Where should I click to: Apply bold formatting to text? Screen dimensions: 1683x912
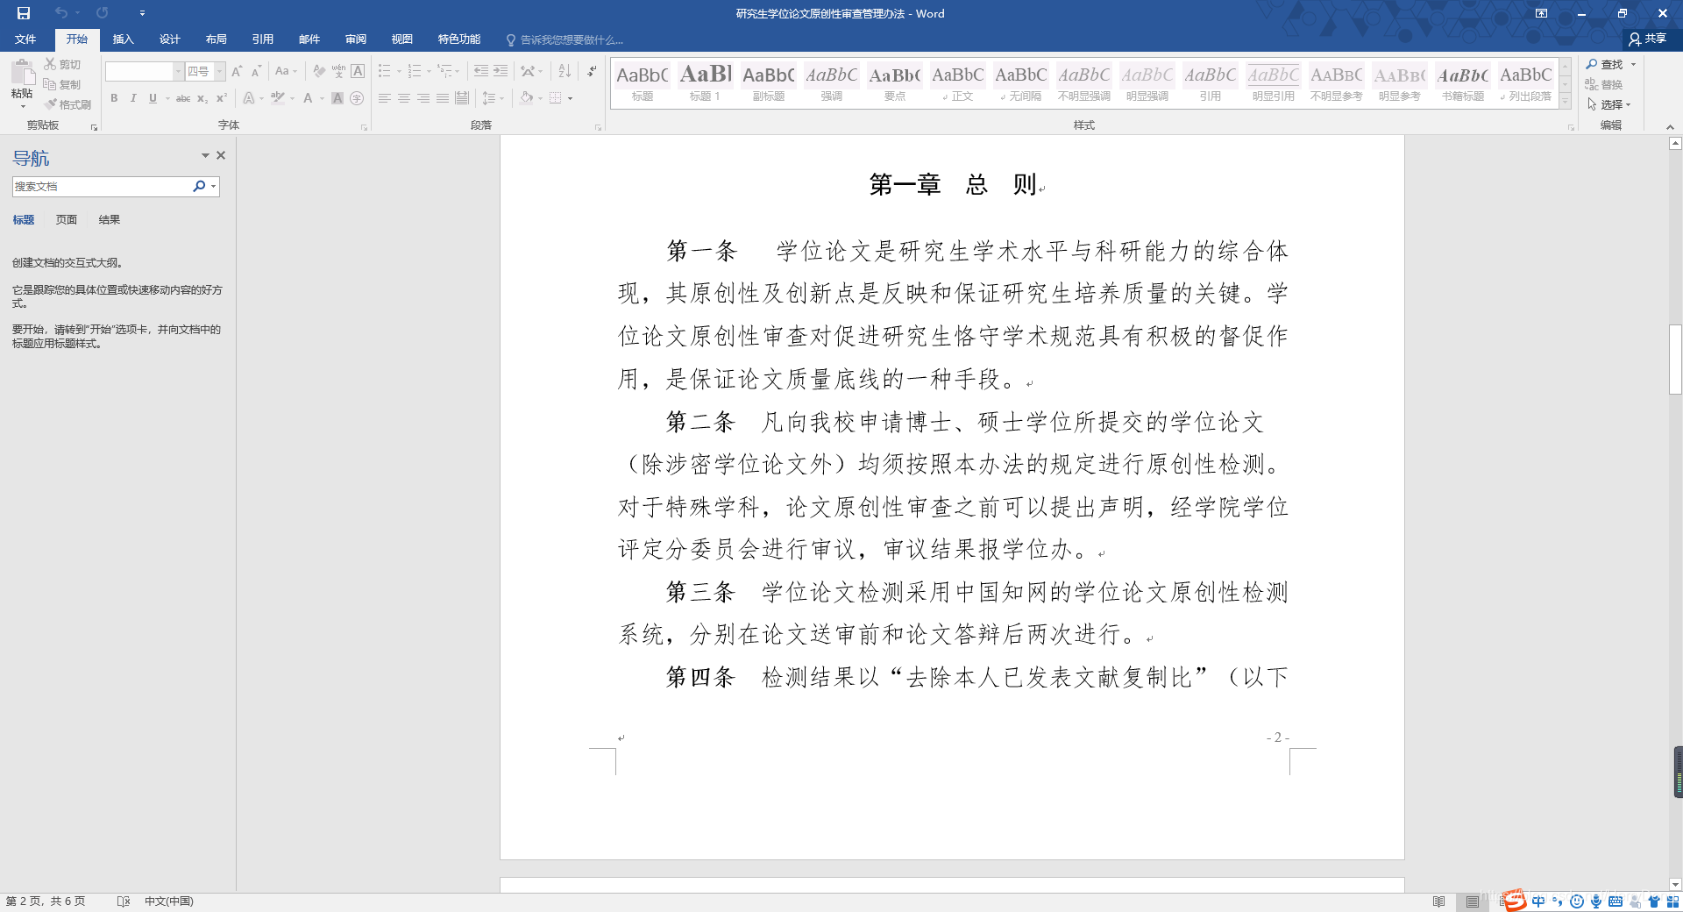(114, 98)
